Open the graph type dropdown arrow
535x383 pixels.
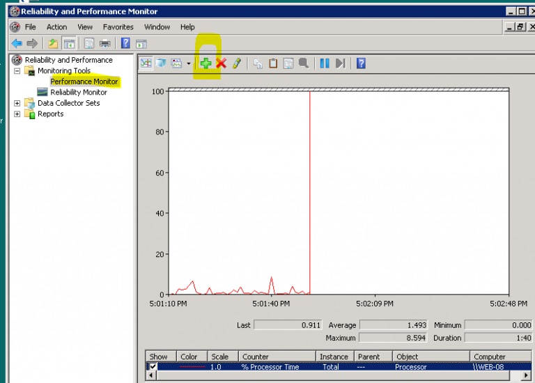pos(188,63)
